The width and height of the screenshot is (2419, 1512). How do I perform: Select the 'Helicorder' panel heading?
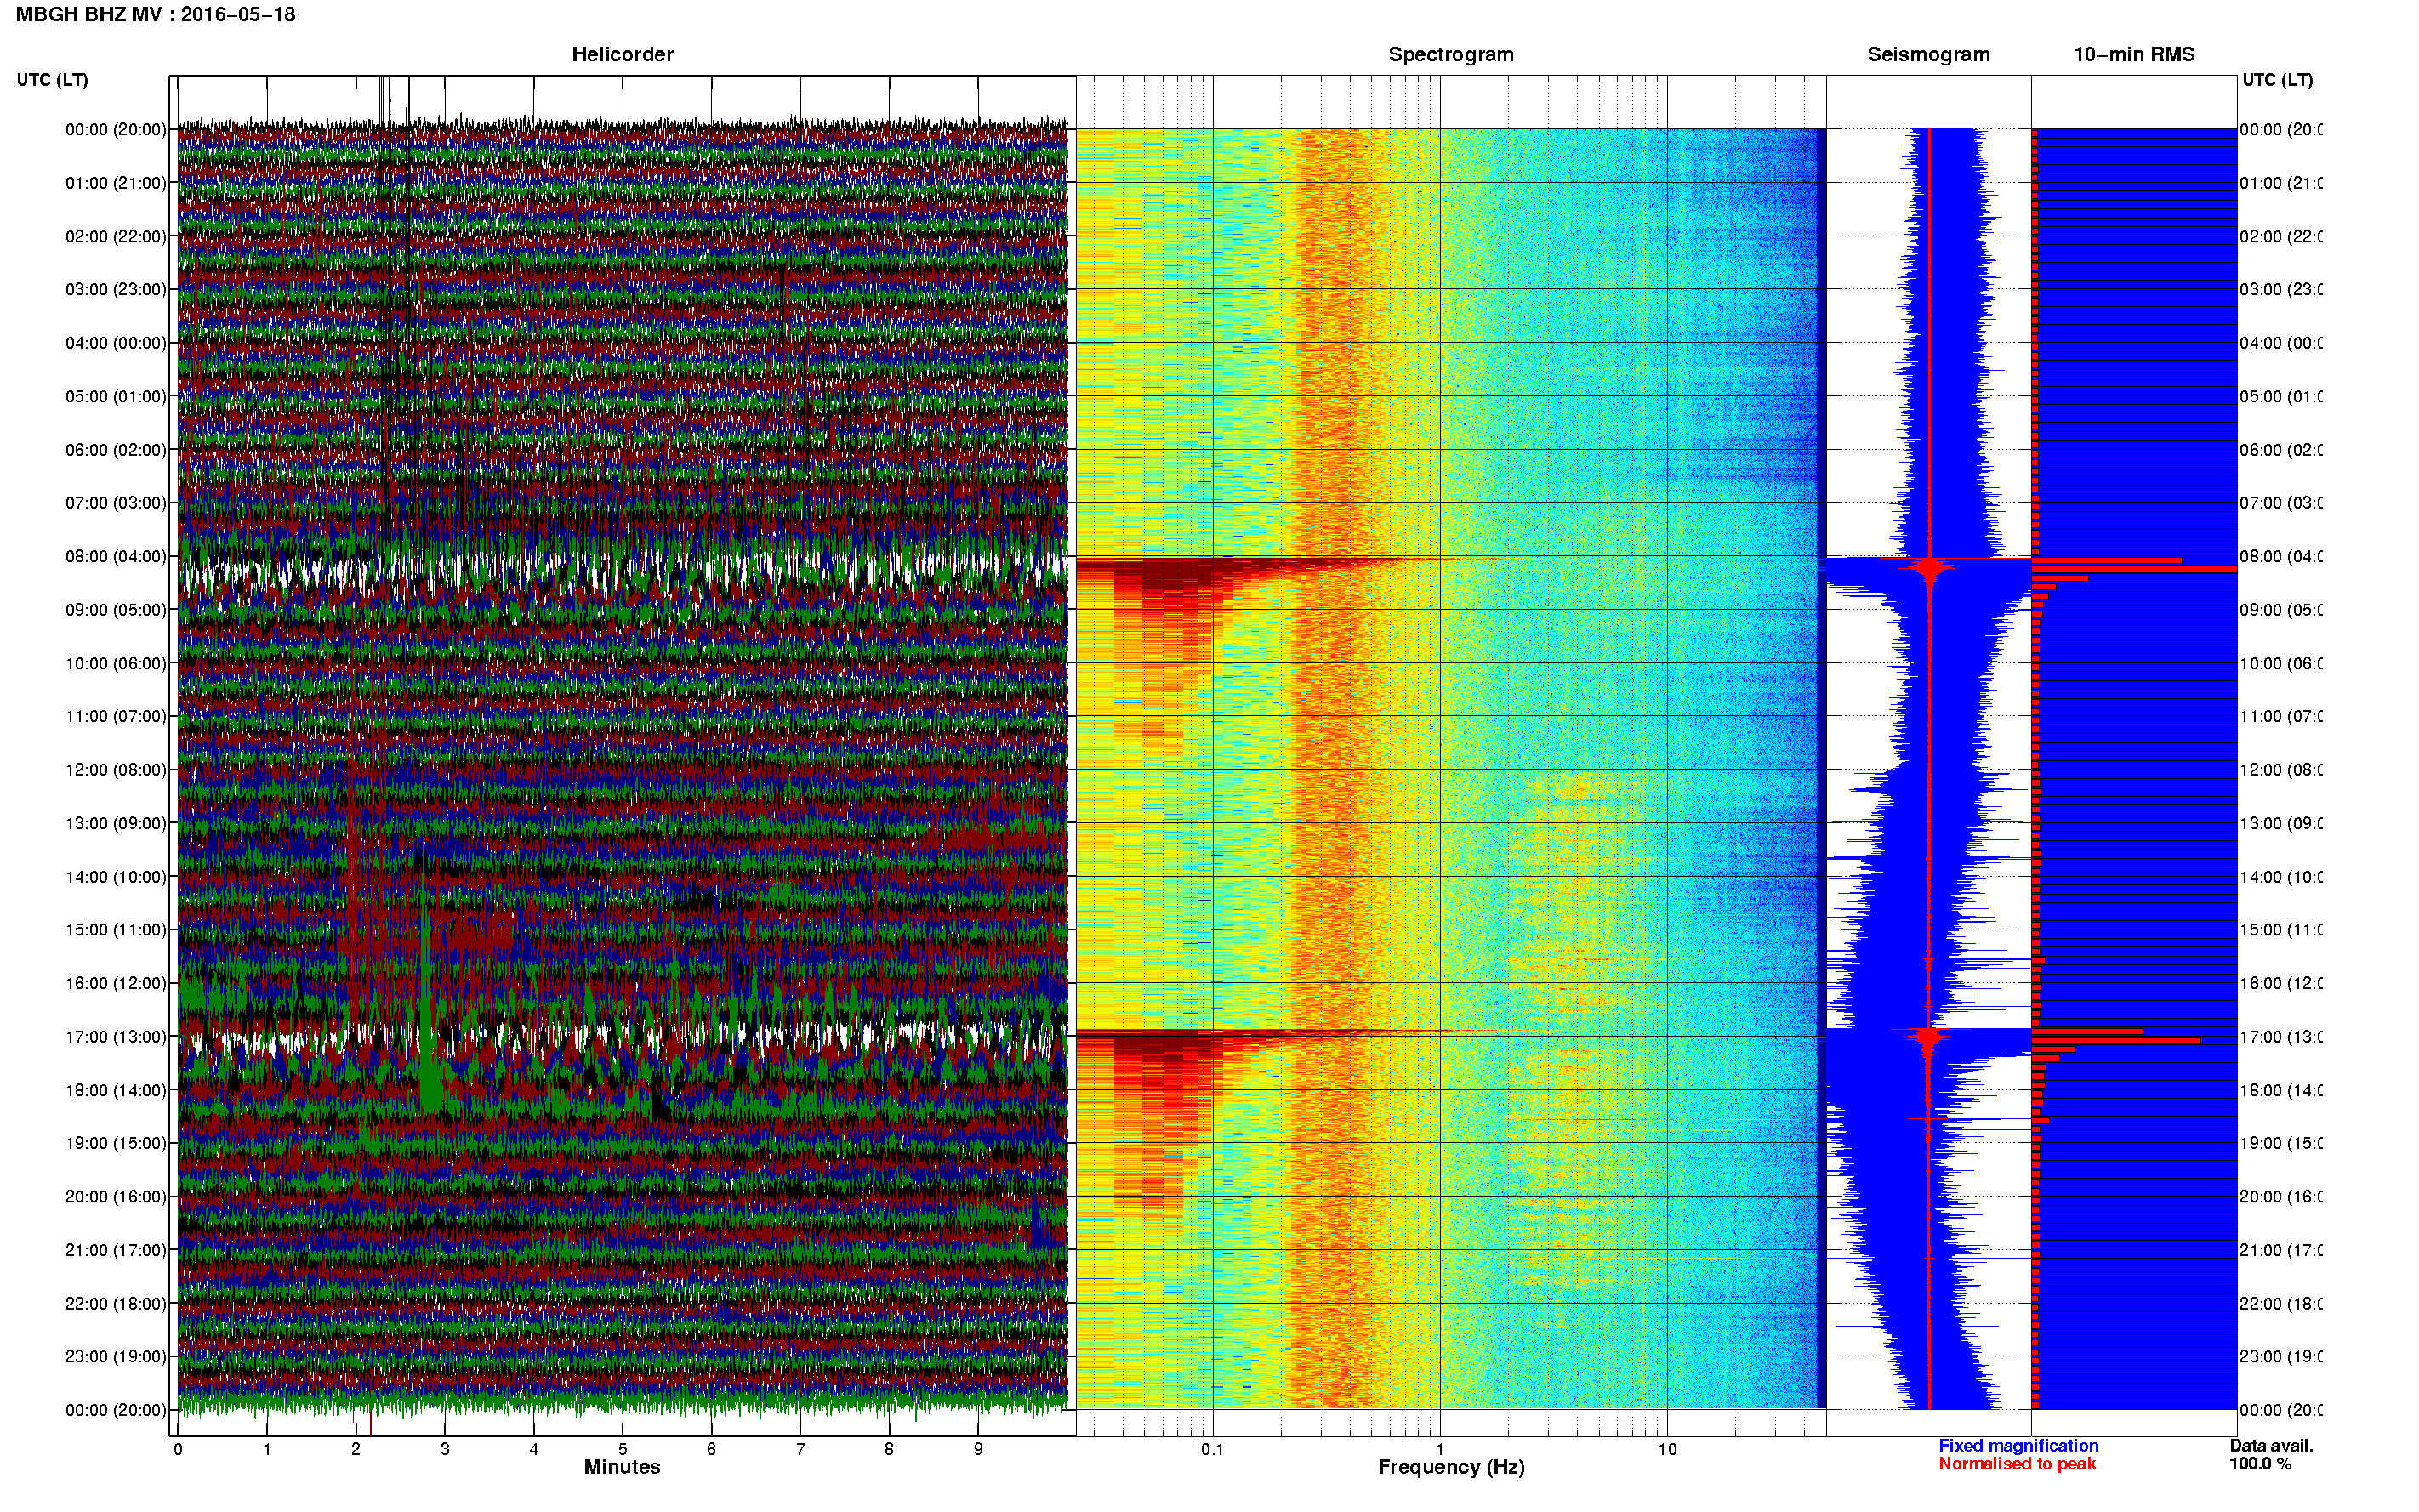point(622,55)
